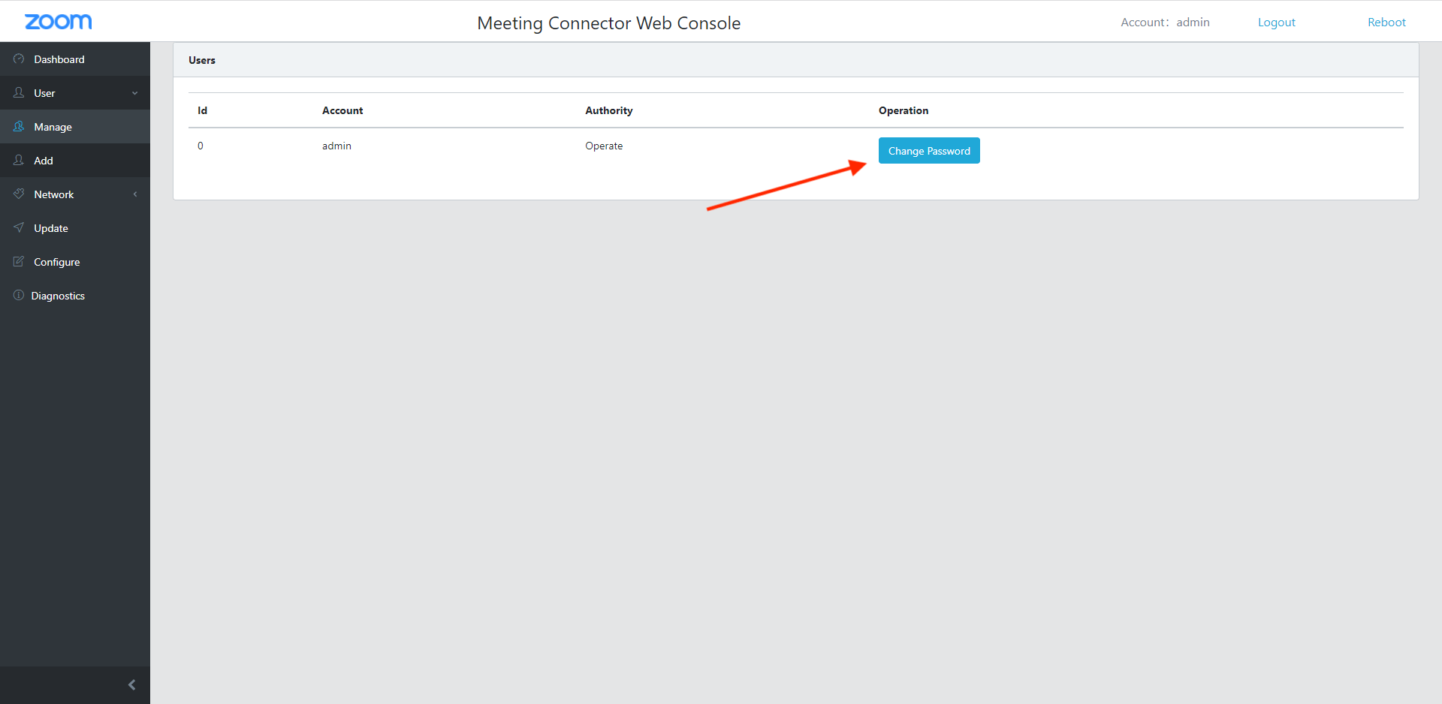
Task: Click the Account: admin text in header
Action: coord(1165,23)
